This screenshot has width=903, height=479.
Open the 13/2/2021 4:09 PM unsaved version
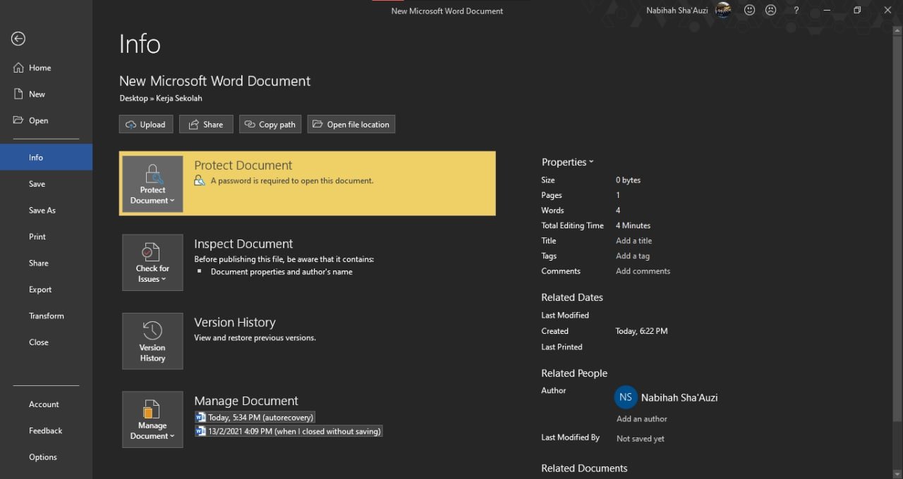pyautogui.click(x=289, y=431)
